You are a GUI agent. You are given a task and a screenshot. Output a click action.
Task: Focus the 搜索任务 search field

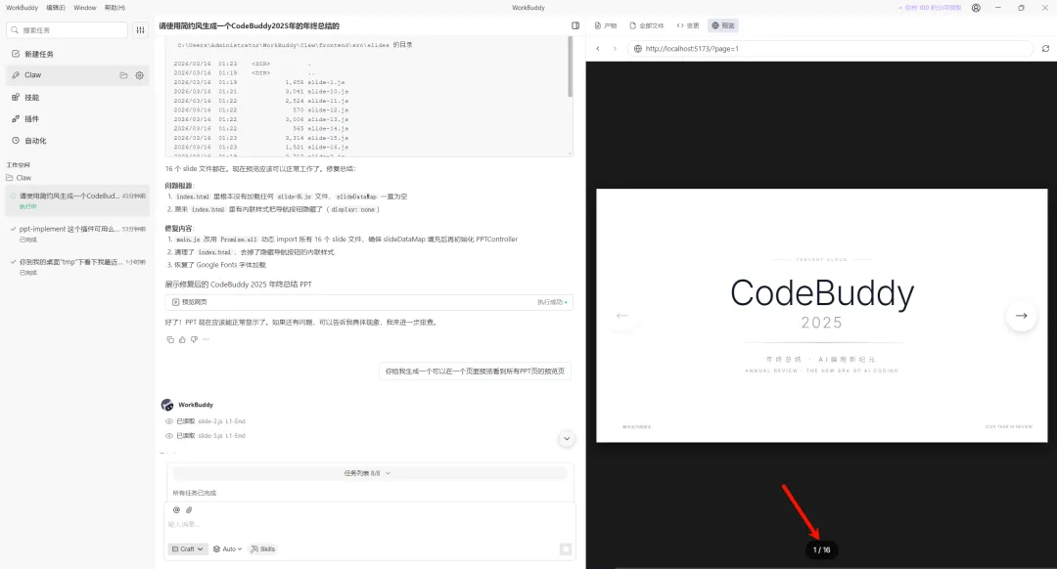pos(67,29)
